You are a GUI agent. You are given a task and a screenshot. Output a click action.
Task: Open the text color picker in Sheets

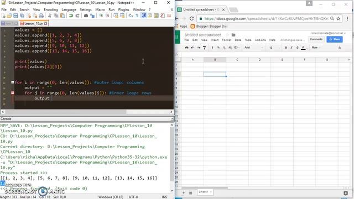coord(303,48)
